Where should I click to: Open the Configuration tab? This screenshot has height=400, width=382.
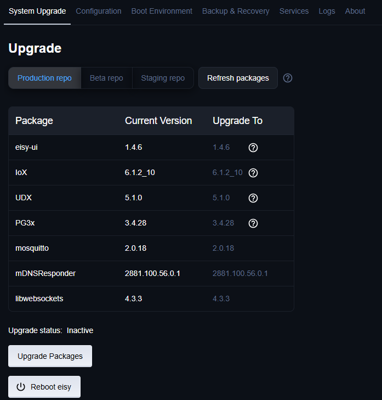pos(99,11)
